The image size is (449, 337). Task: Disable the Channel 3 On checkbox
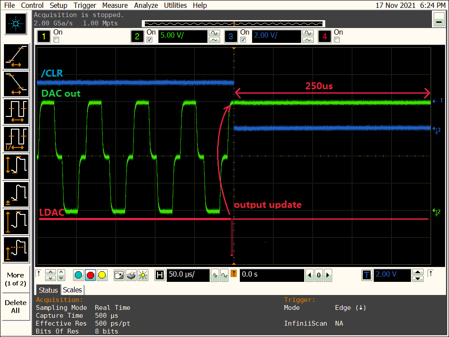click(x=243, y=40)
